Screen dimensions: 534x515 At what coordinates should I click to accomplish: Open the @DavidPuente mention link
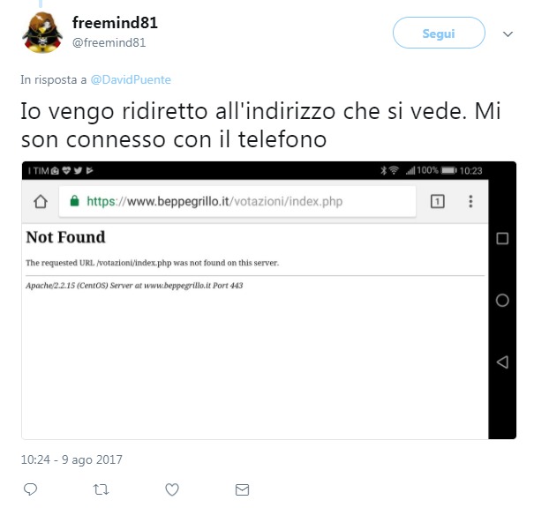point(131,79)
